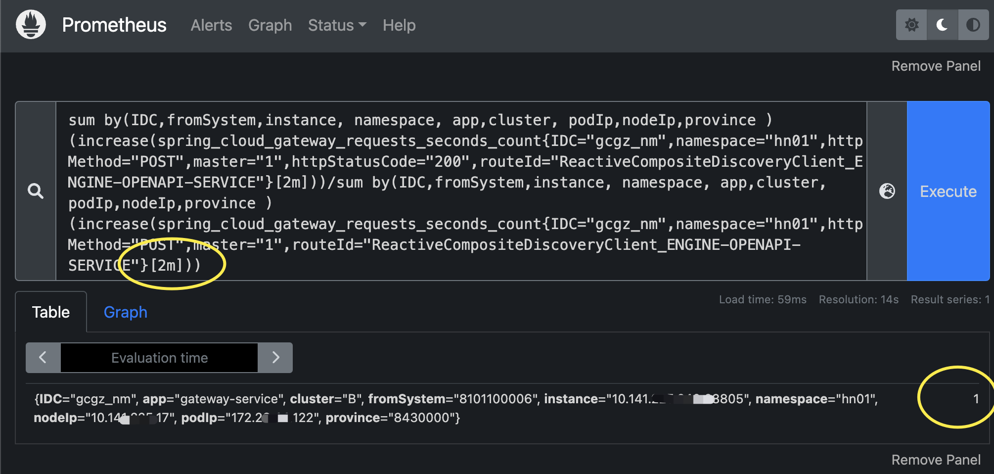Viewport: 994px width, 474px height.
Task: Run the query with Execute
Action: pyautogui.click(x=948, y=191)
